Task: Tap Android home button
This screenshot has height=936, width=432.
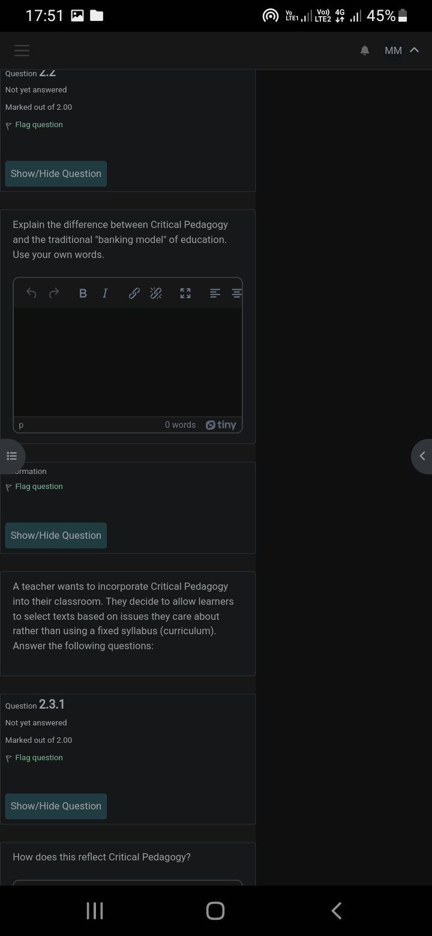Action: tap(215, 911)
